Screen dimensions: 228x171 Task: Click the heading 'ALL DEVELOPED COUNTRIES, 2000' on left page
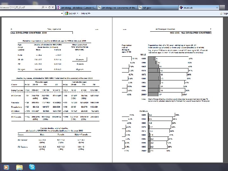click(29, 33)
